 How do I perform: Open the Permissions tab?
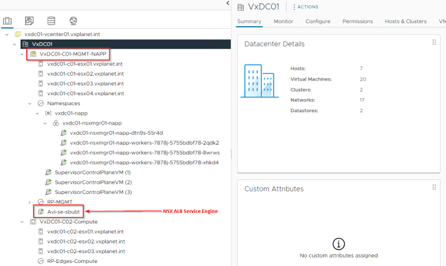click(x=357, y=21)
